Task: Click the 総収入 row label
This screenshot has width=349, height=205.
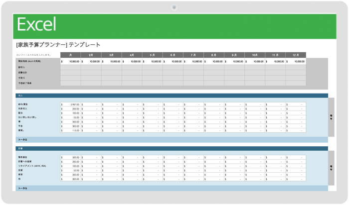Action: coord(21,67)
